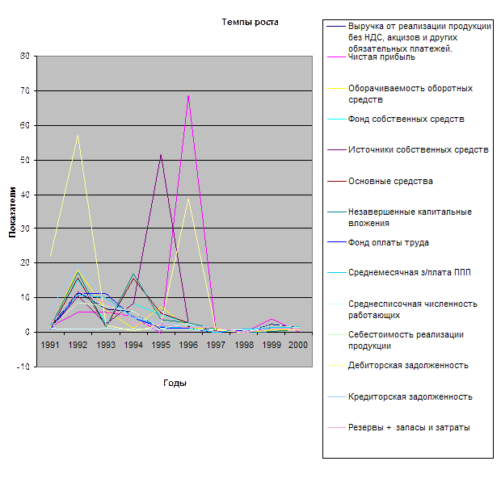This screenshot has width=501, height=478.
Task: Select the 'Фонд оплаты труда' legend entry
Action: click(388, 242)
